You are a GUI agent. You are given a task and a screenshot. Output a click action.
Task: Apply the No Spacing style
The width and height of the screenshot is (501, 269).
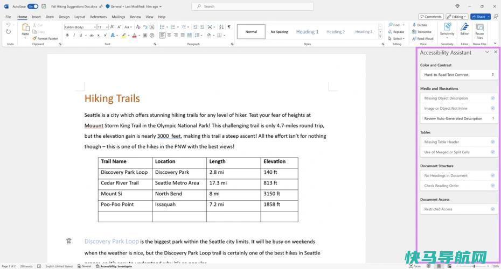pyautogui.click(x=279, y=32)
